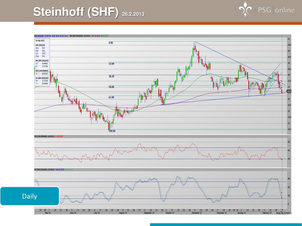The width and height of the screenshot is (302, 226).
Task: Click the July '12 label on time axis
Action: pos(97,213)
